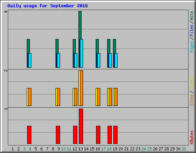Select the green Hits bar for day 16
196x153 pixels.
tap(97, 46)
